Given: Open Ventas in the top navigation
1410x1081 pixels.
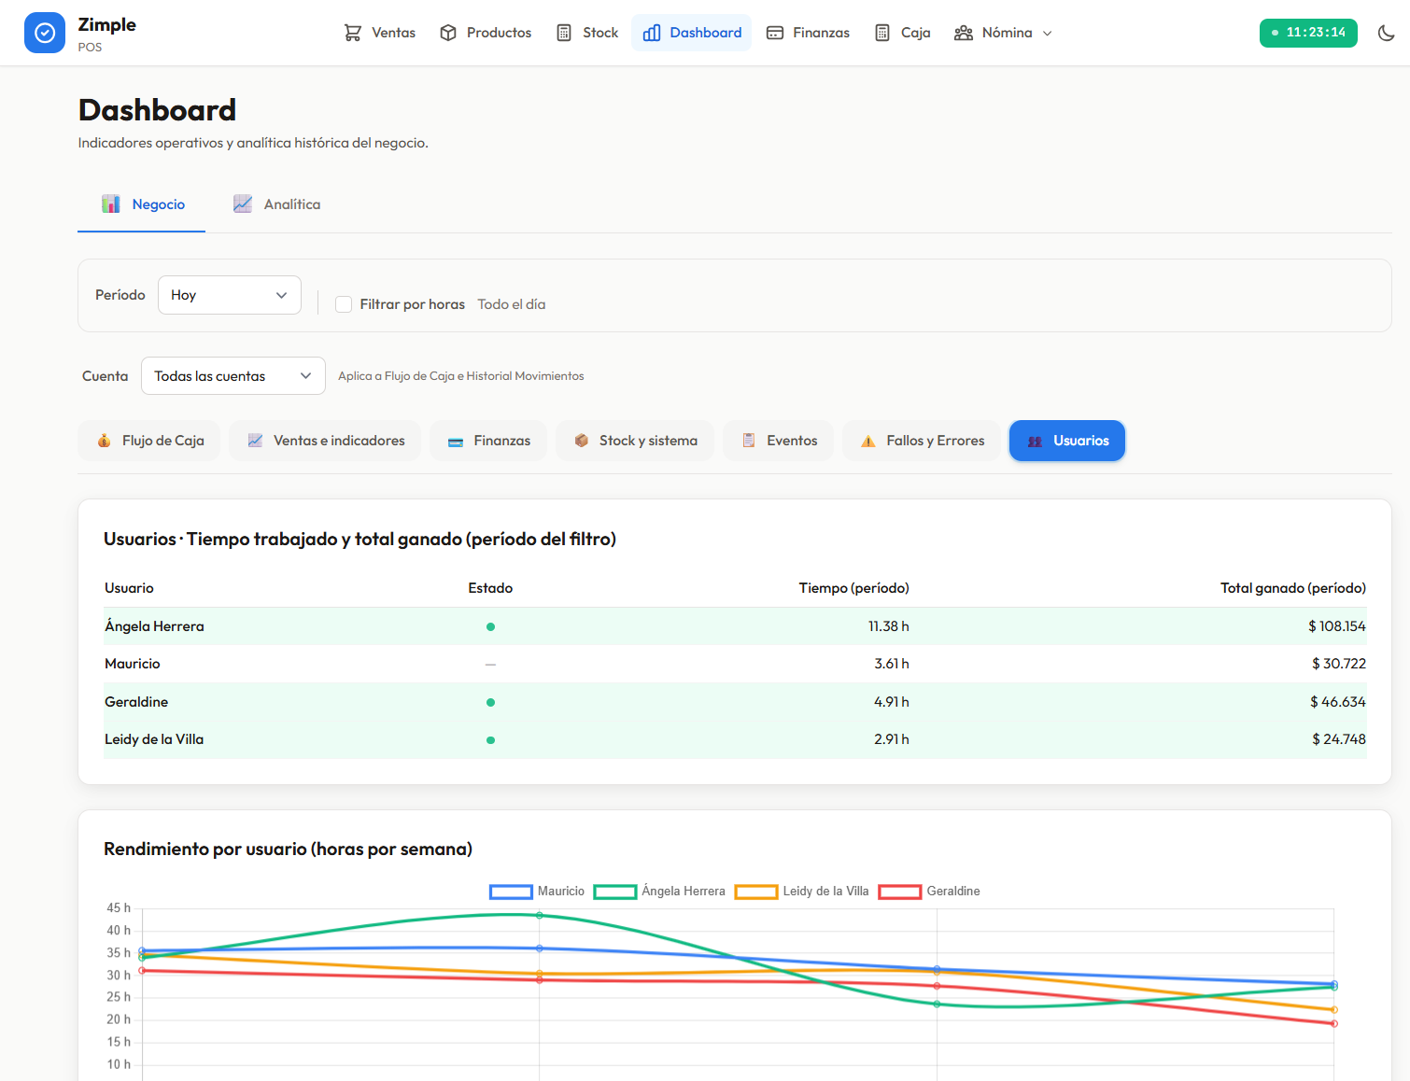Looking at the screenshot, I should click(x=380, y=33).
